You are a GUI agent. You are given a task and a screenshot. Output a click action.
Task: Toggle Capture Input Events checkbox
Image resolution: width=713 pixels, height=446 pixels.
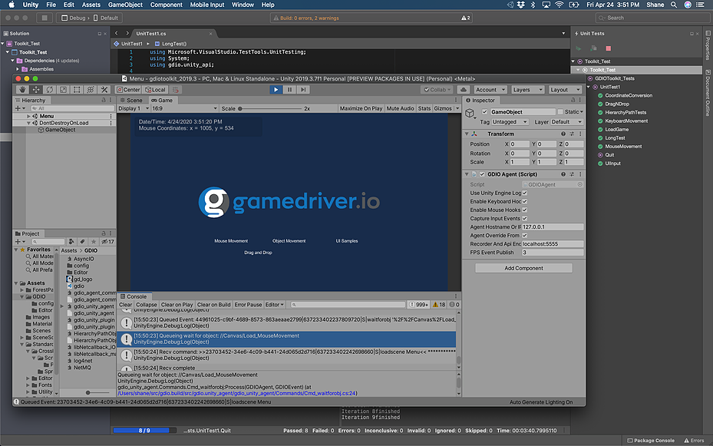pos(525,219)
